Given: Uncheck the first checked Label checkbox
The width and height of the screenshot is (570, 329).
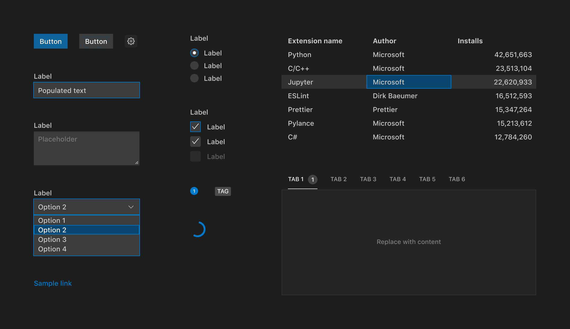Looking at the screenshot, I should click(x=195, y=127).
